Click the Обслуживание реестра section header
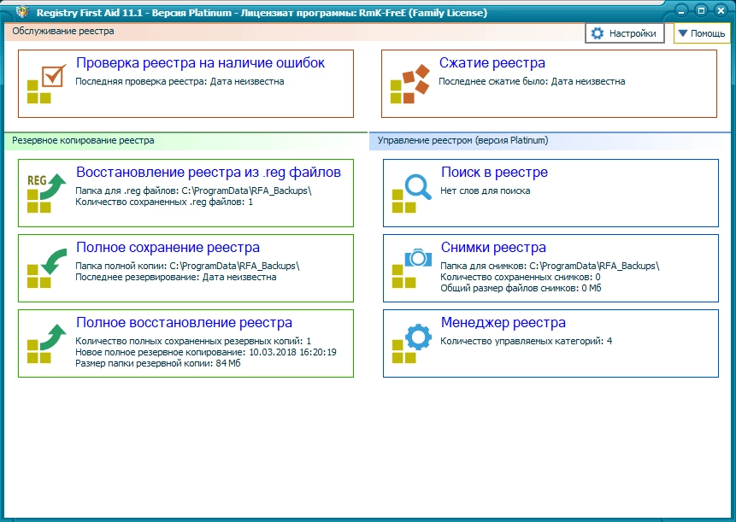The image size is (736, 522). [x=63, y=32]
